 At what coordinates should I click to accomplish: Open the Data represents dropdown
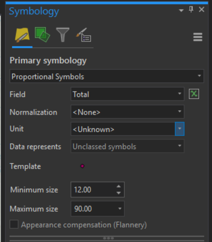point(127,146)
